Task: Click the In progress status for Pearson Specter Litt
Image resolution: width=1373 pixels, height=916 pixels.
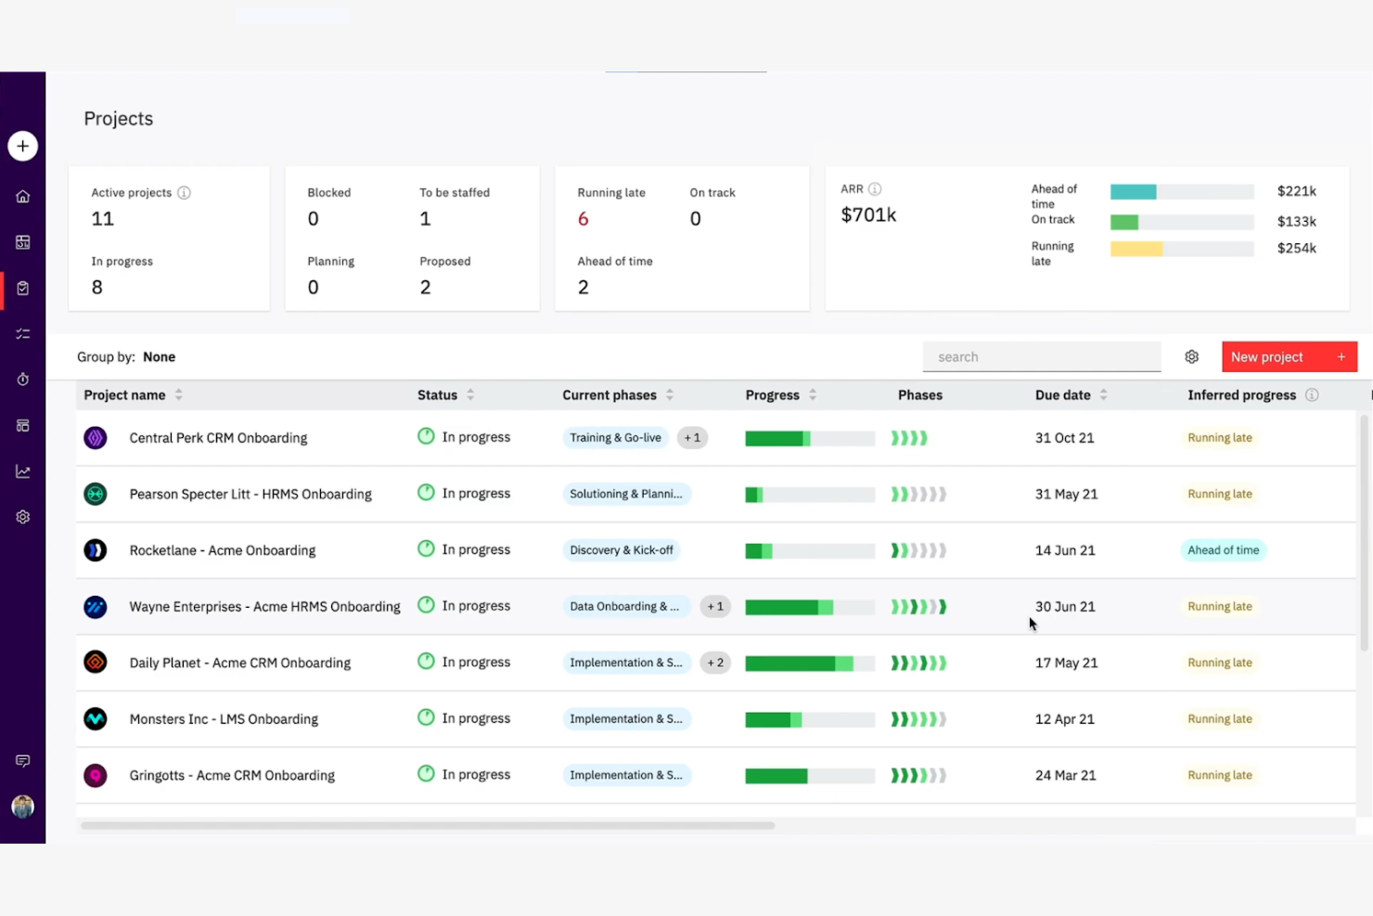Action: [x=464, y=493]
